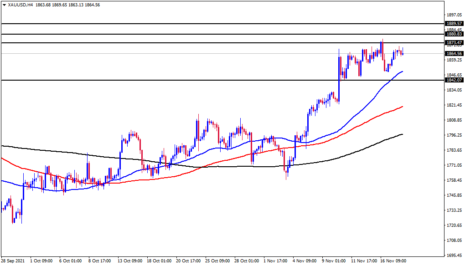Image resolution: width=465 pixels, height=266 pixels.
Task: Click the 4 Nov 09:00 time axis label
Action: click(305, 261)
